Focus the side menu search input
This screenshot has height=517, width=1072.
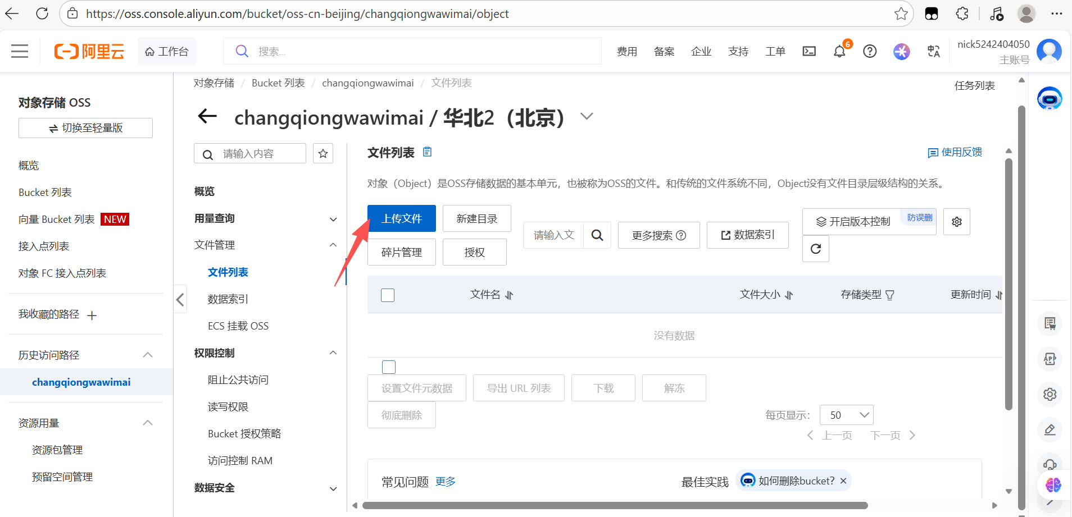pyautogui.click(x=250, y=153)
